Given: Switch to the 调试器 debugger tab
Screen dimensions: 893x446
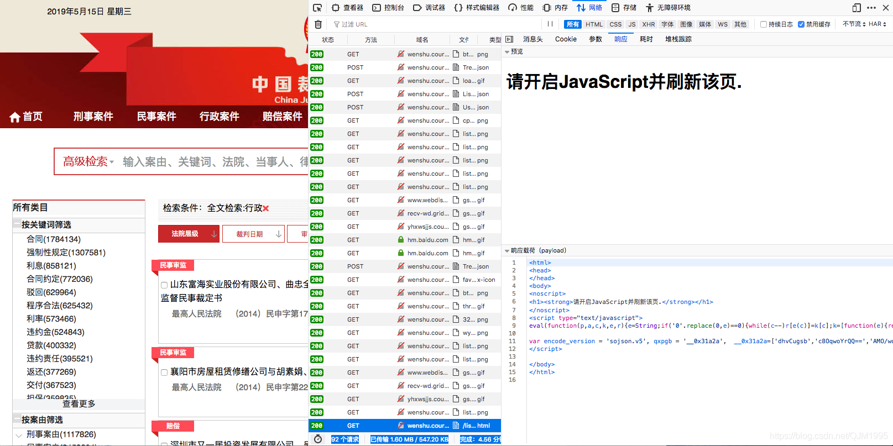Looking at the screenshot, I should [429, 8].
